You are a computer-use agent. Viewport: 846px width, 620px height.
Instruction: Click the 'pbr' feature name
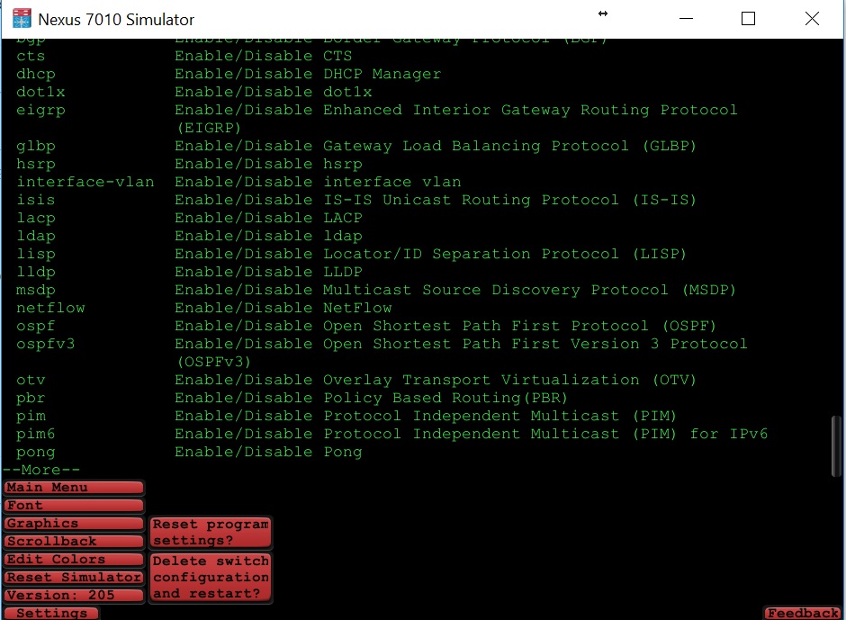pos(31,399)
